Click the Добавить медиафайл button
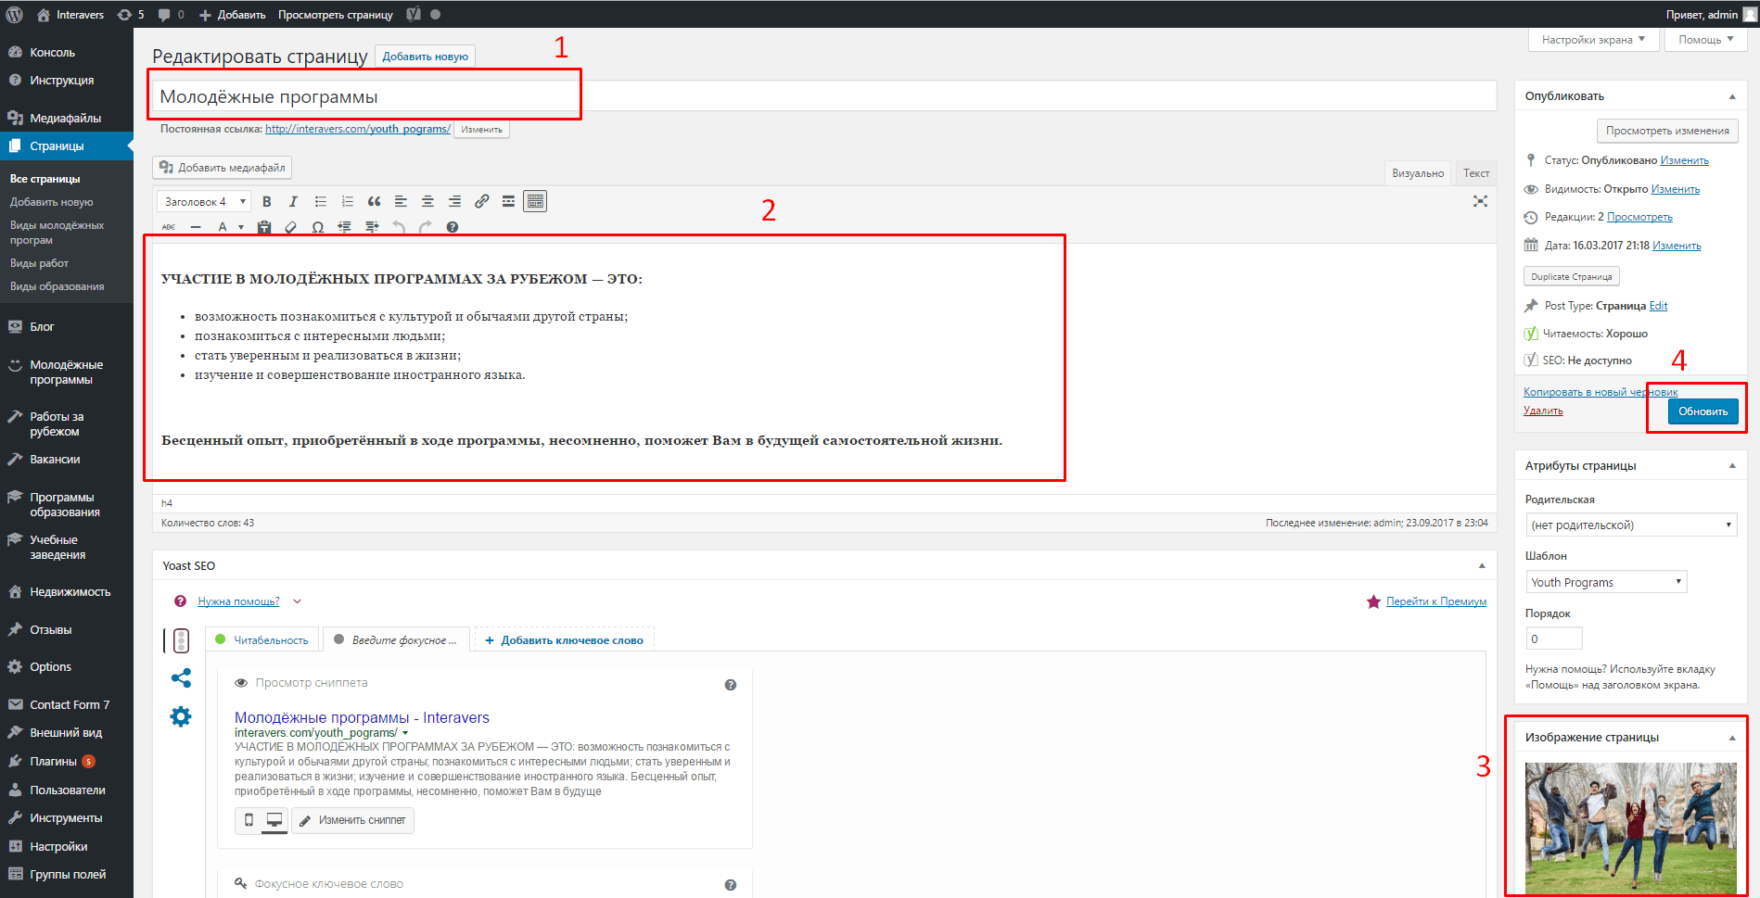The width and height of the screenshot is (1760, 898). [x=223, y=168]
